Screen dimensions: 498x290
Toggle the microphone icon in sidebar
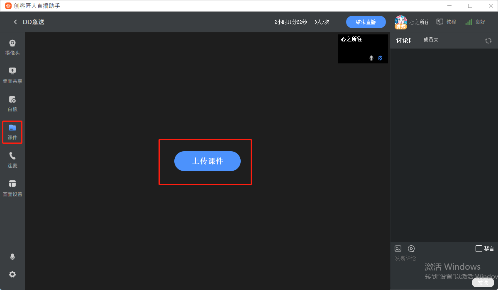coord(12,257)
